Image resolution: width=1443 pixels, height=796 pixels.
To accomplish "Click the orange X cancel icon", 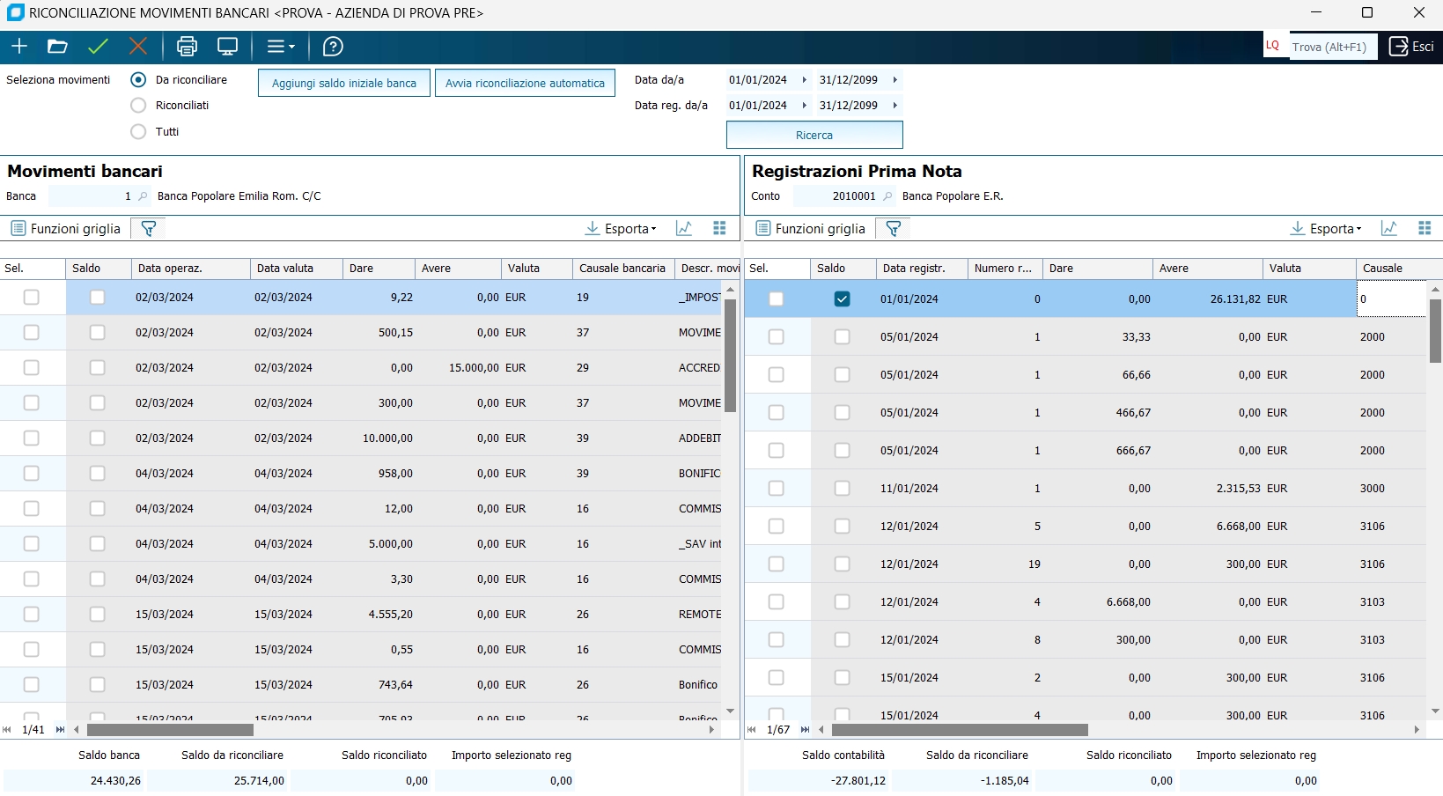I will (138, 47).
